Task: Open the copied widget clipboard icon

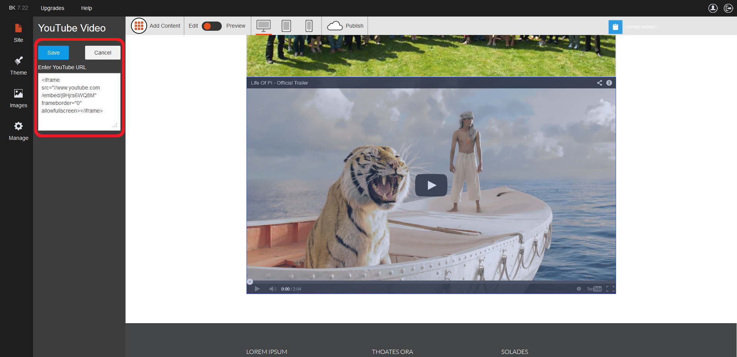Action: pyautogui.click(x=615, y=27)
